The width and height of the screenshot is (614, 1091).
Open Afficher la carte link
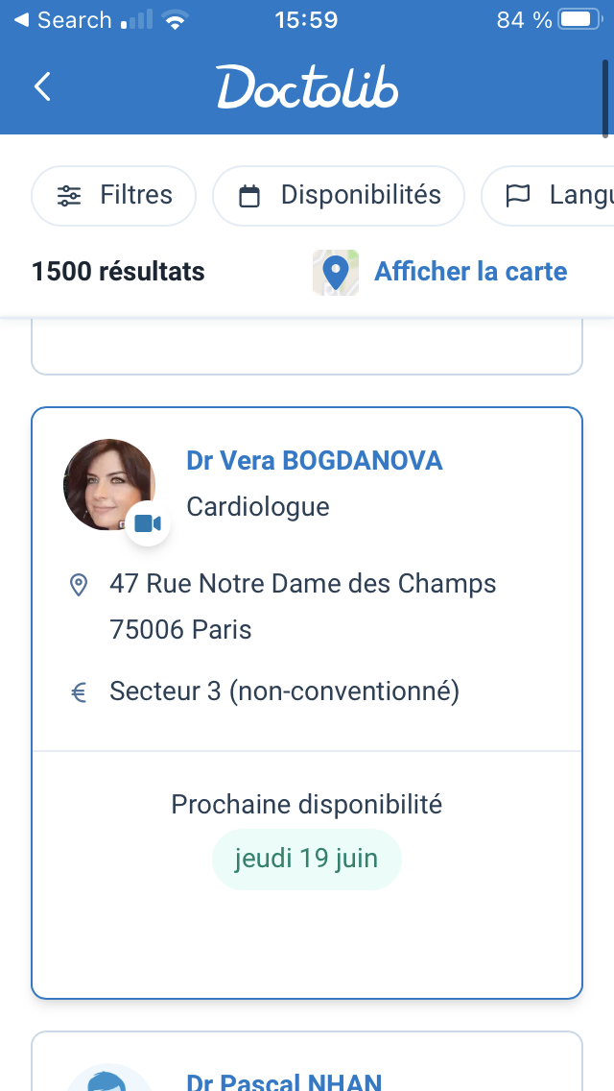(x=470, y=272)
